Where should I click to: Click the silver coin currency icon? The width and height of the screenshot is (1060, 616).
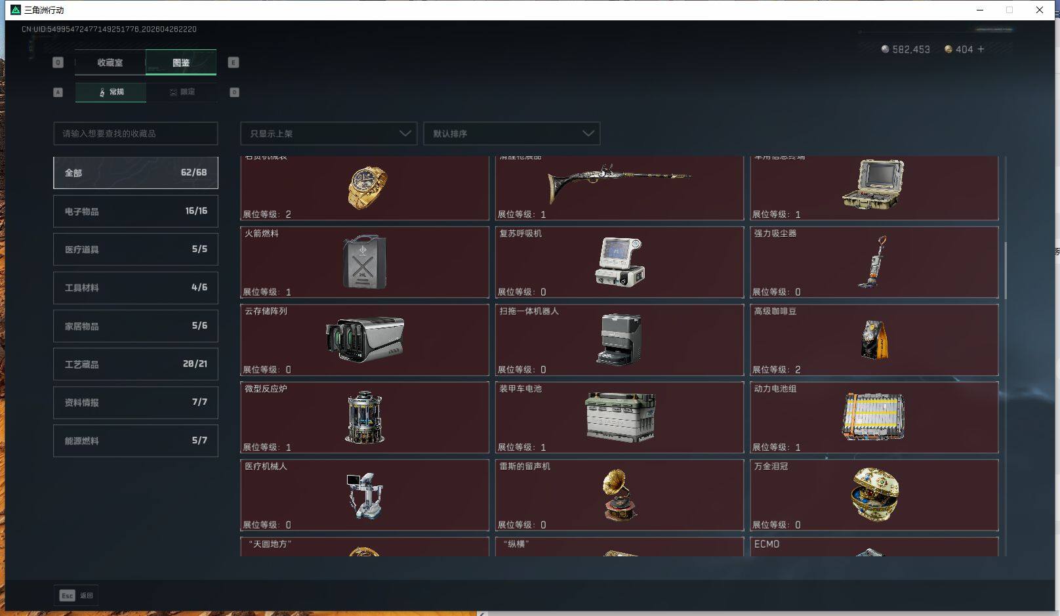click(x=884, y=49)
